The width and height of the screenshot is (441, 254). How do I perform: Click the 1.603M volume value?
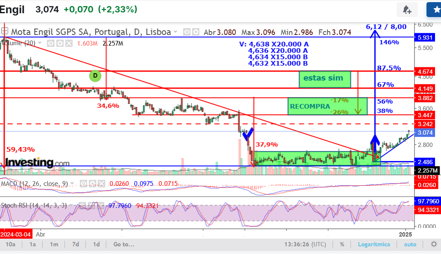87,43
